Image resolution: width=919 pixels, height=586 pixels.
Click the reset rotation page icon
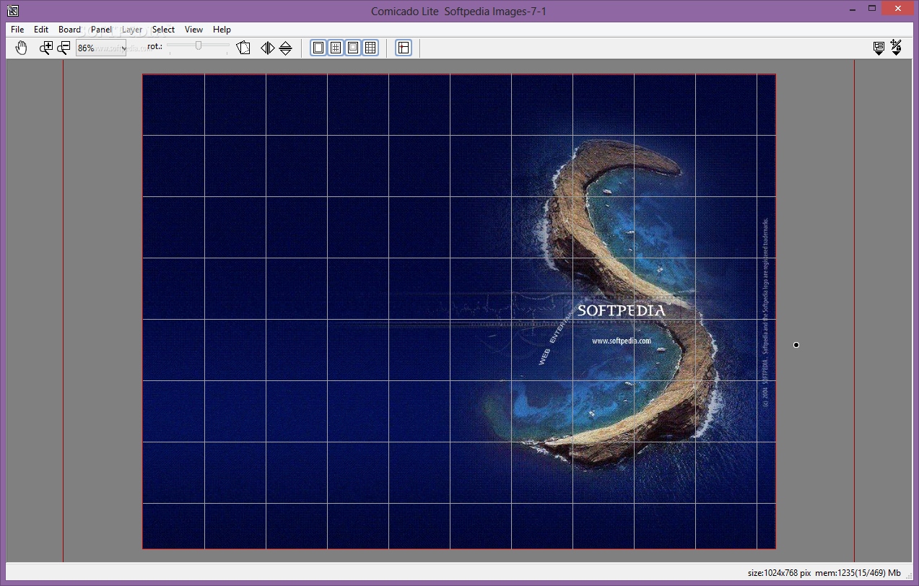click(x=243, y=48)
